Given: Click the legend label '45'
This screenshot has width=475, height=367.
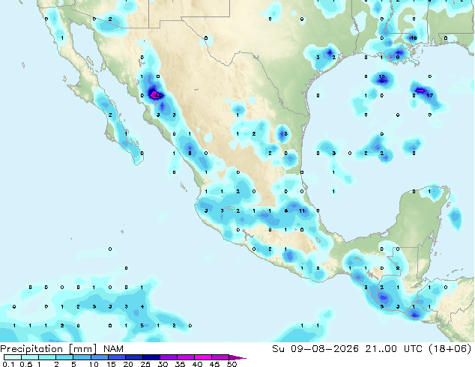Looking at the screenshot, I should [x=214, y=364].
